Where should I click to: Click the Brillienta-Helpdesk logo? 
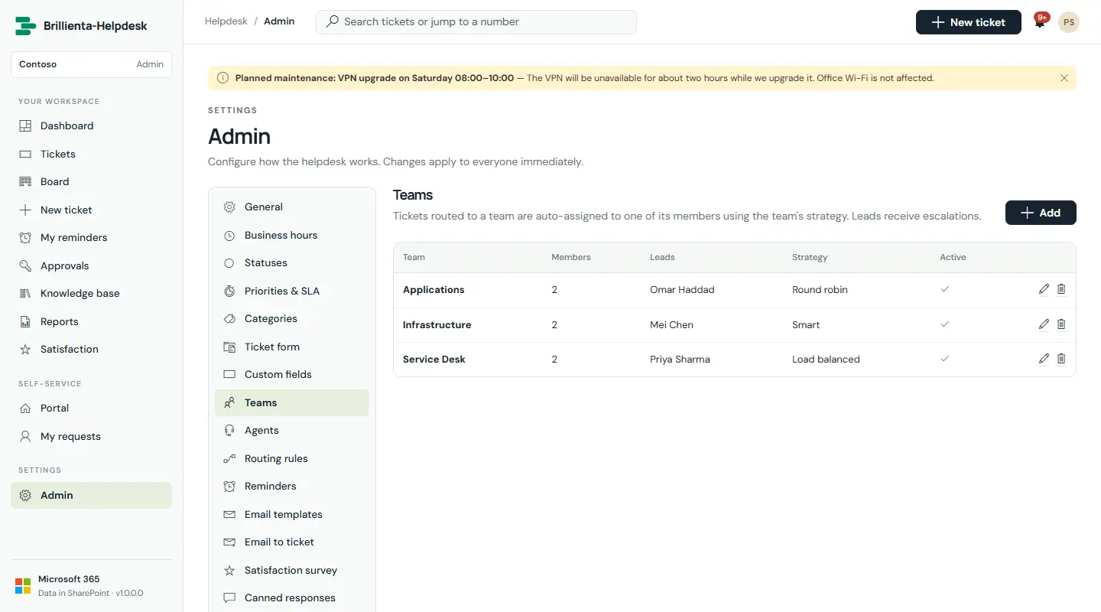tap(26, 26)
